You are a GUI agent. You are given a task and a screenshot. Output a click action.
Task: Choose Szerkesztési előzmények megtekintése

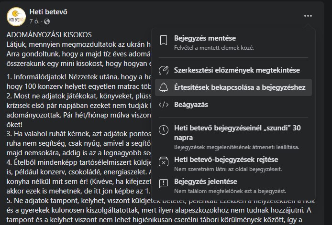click(x=233, y=70)
